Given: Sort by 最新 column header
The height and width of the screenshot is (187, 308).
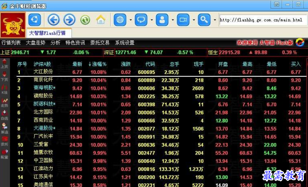Looking at the screenshot, I should point(77,64).
